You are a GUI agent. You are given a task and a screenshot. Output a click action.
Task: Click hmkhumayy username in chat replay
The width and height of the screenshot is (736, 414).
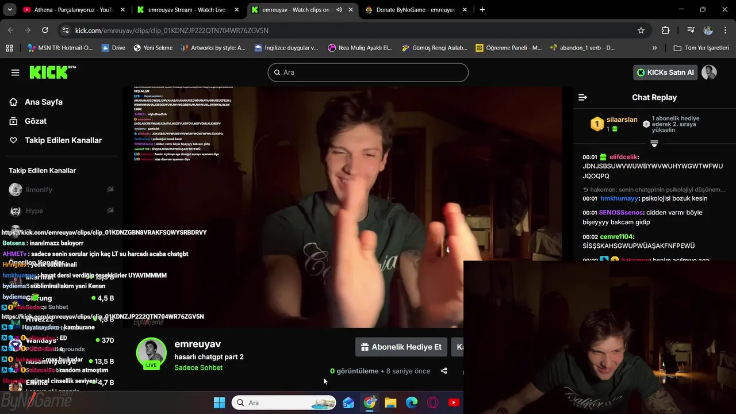[x=620, y=198]
